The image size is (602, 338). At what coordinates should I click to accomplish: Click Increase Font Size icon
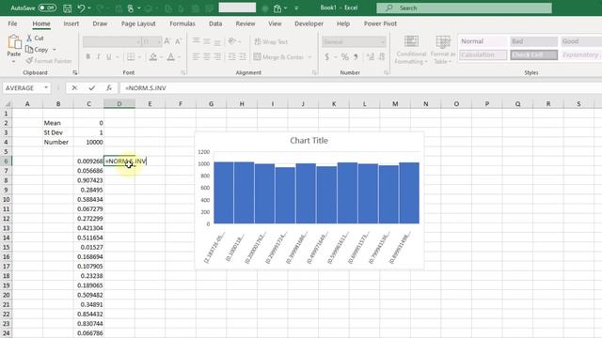tap(167, 41)
